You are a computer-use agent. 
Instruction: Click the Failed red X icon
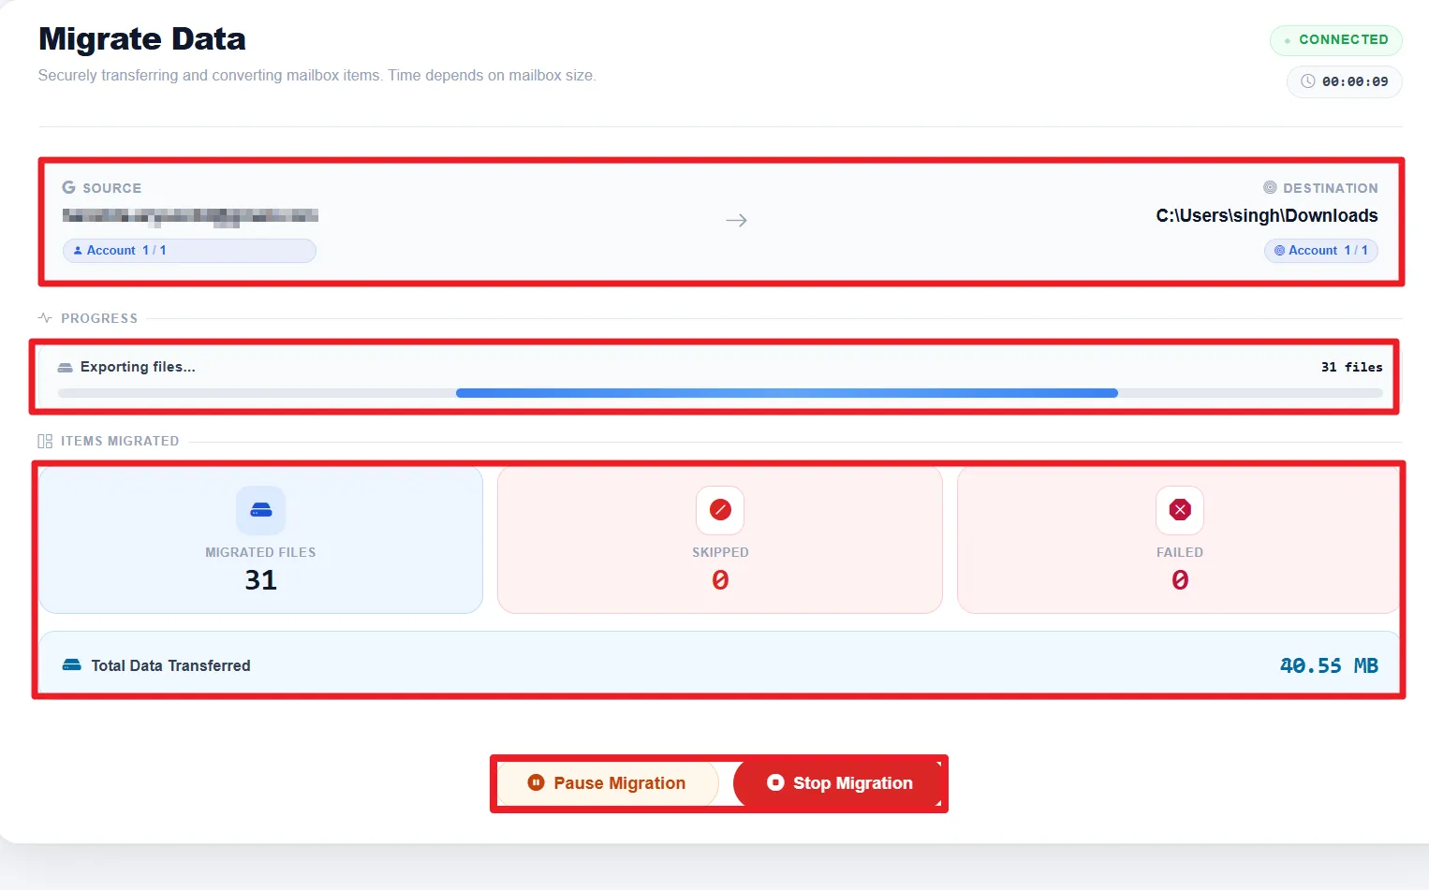coord(1180,510)
